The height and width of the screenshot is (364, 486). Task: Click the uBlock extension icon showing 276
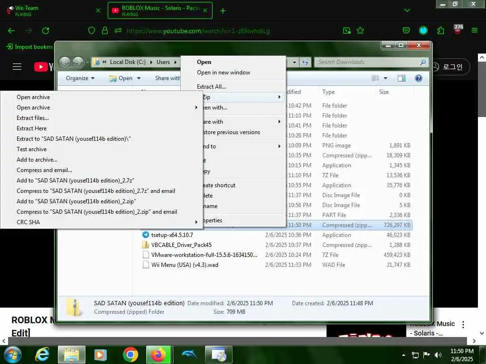pos(458,29)
